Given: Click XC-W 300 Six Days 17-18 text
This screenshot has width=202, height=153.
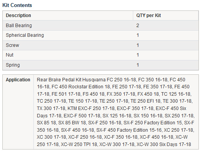Looking at the screenshot, I should [x=164, y=144].
